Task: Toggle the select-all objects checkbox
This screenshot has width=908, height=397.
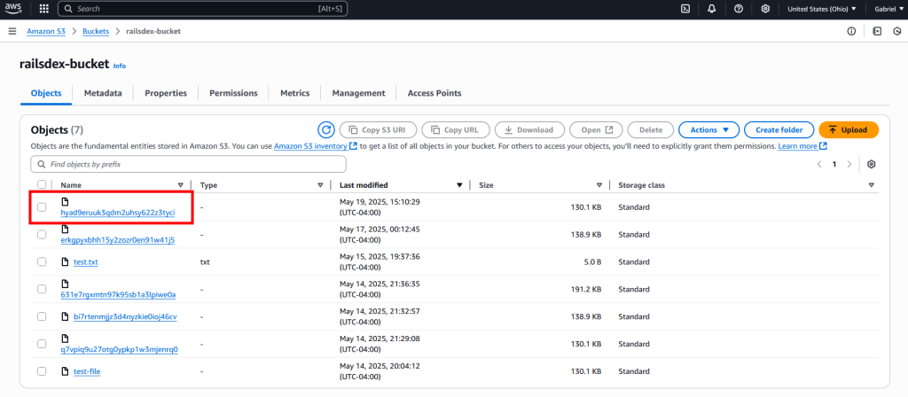Action: [x=42, y=185]
